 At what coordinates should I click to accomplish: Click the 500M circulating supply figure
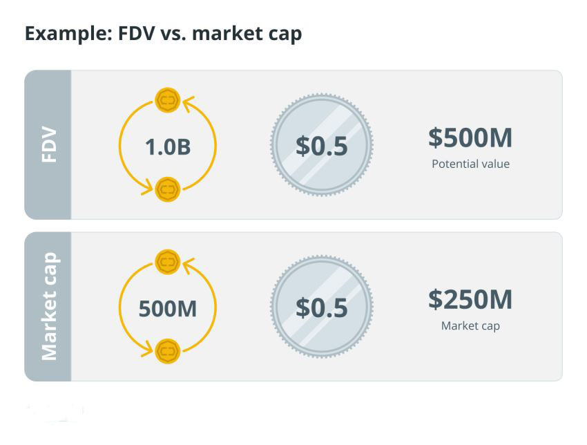point(168,309)
